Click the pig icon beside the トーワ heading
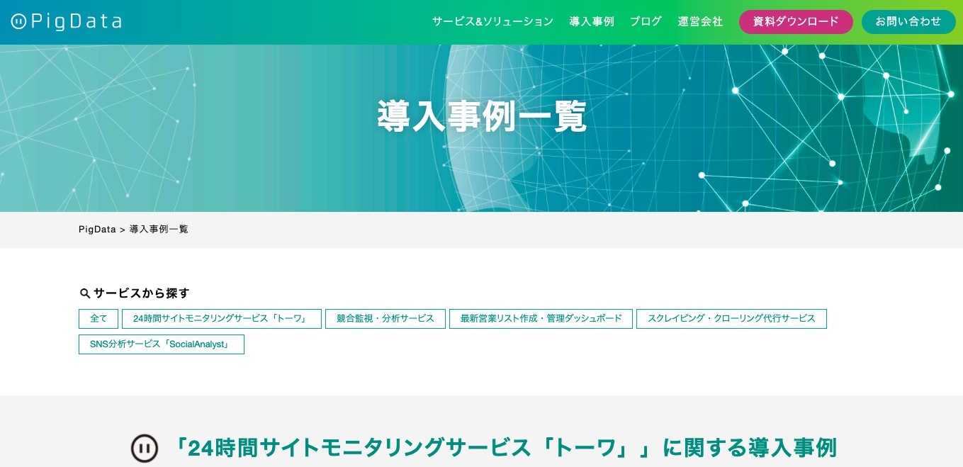This screenshot has height=467, width=963. tap(145, 448)
